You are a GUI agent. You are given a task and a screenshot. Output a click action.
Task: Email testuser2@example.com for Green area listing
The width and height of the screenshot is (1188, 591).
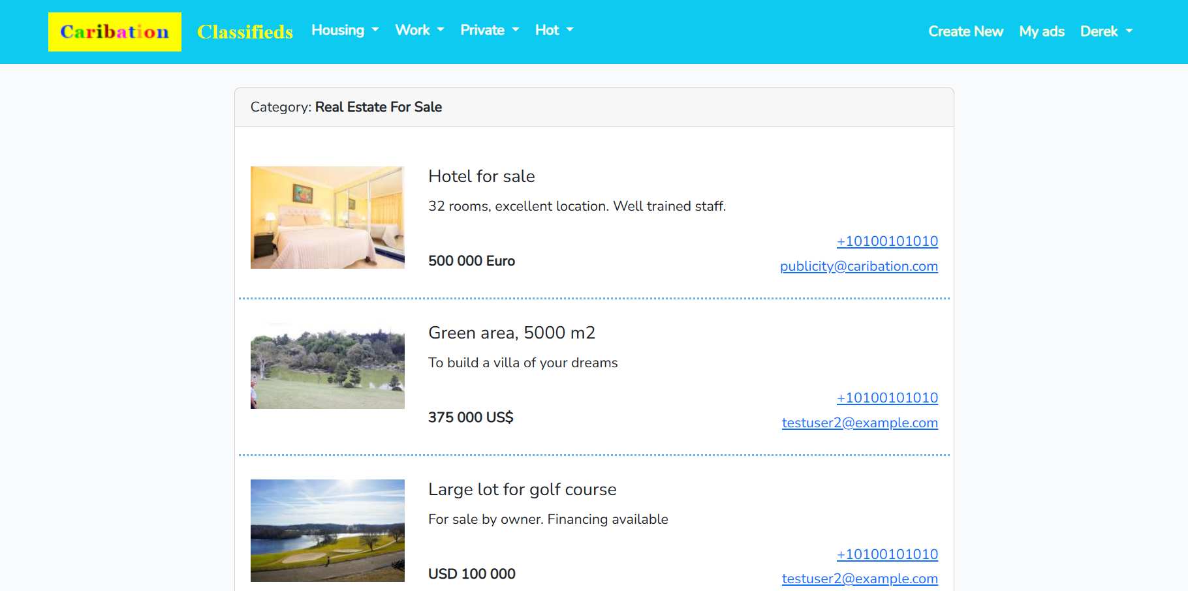(860, 423)
